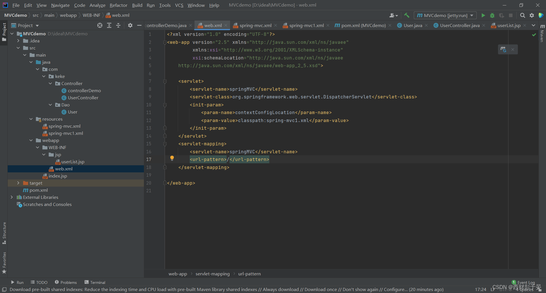Open the Structure tool window
The height and width of the screenshot is (293, 546).
click(4, 233)
